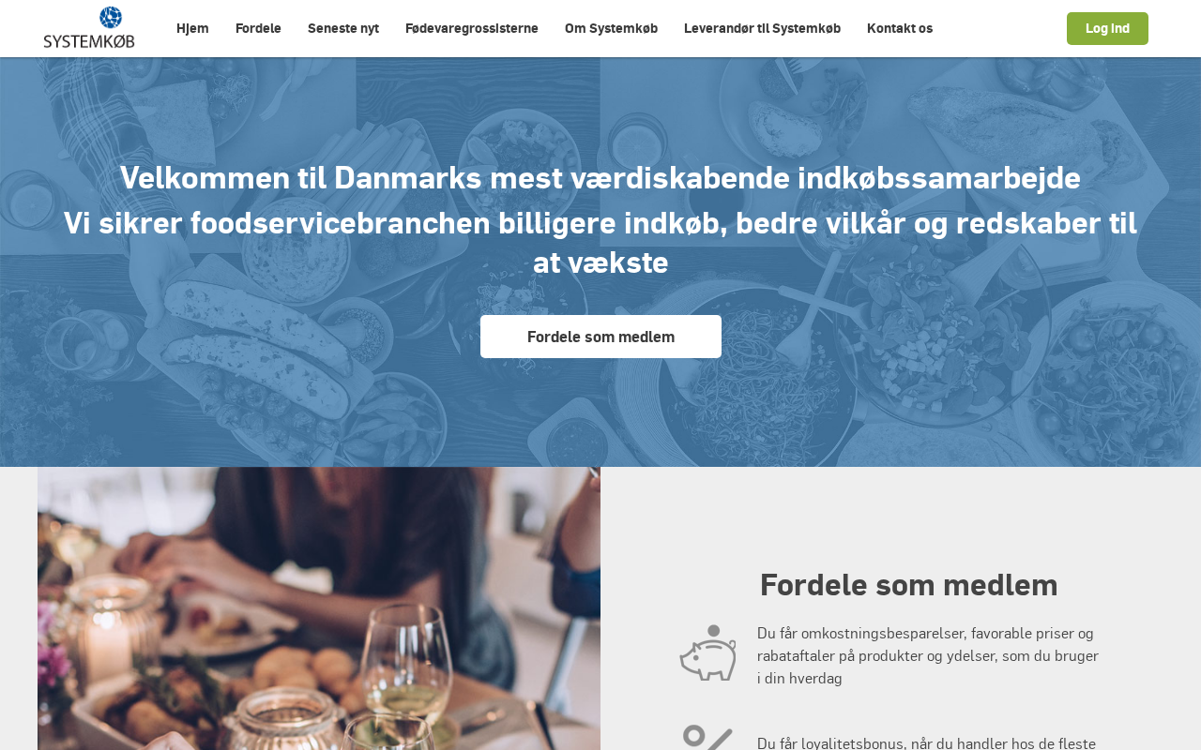Viewport: 1201px width, 750px height.
Task: Click the percent loyalty bonus icon
Action: 707,737
